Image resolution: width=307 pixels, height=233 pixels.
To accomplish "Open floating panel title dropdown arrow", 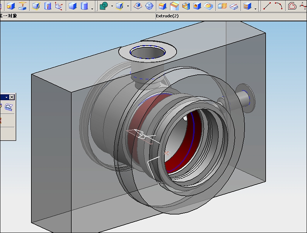I will [6, 97].
